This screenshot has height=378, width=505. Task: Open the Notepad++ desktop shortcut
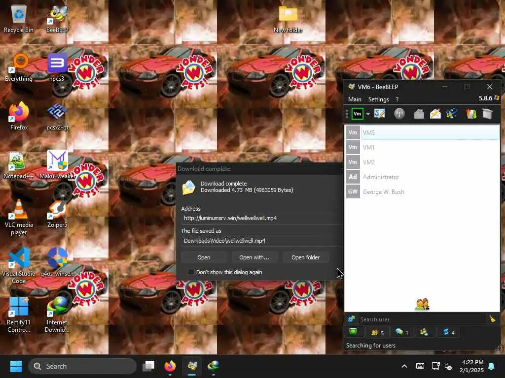[x=19, y=165]
